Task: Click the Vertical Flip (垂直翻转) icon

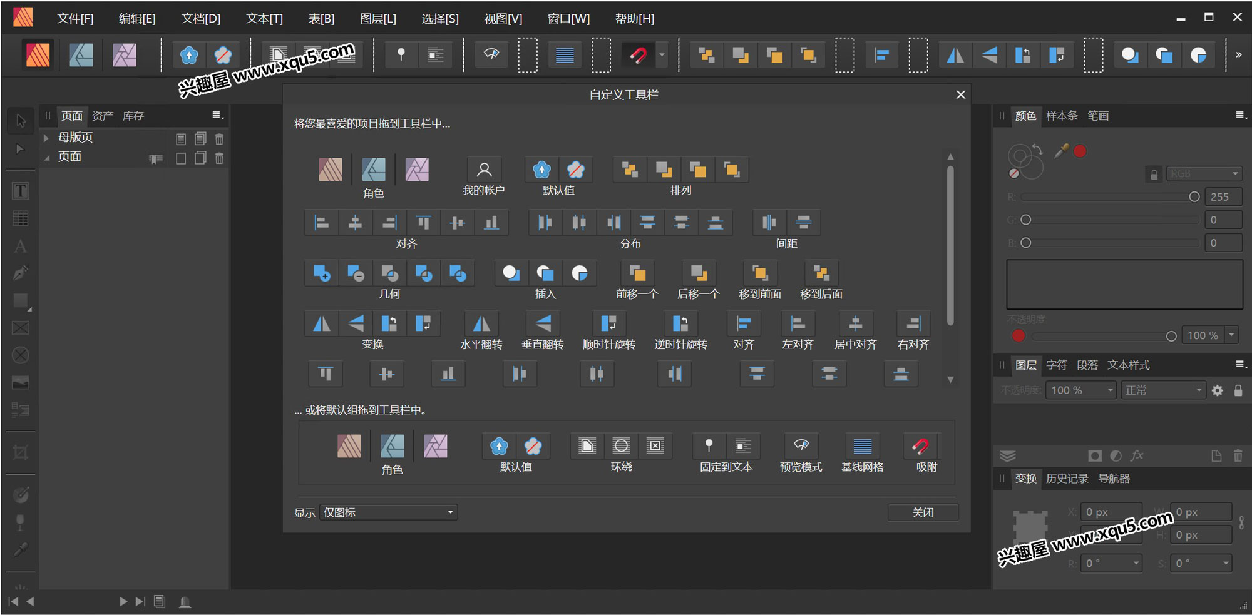Action: click(543, 323)
